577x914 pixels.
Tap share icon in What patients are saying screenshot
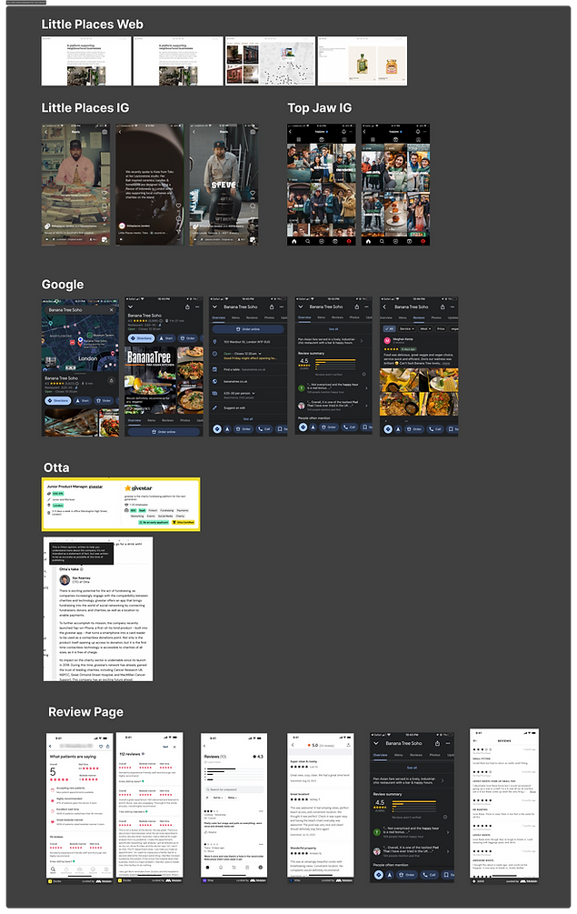108,746
